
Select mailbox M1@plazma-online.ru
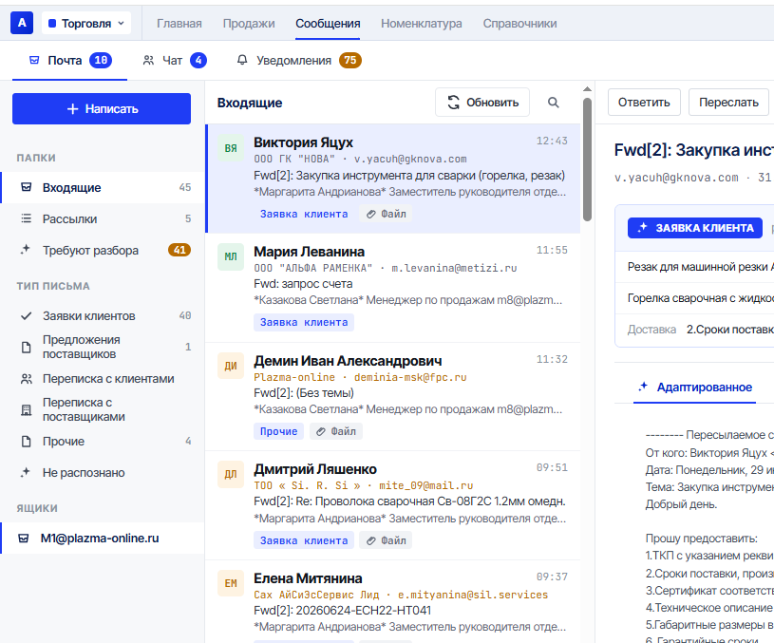tap(103, 539)
